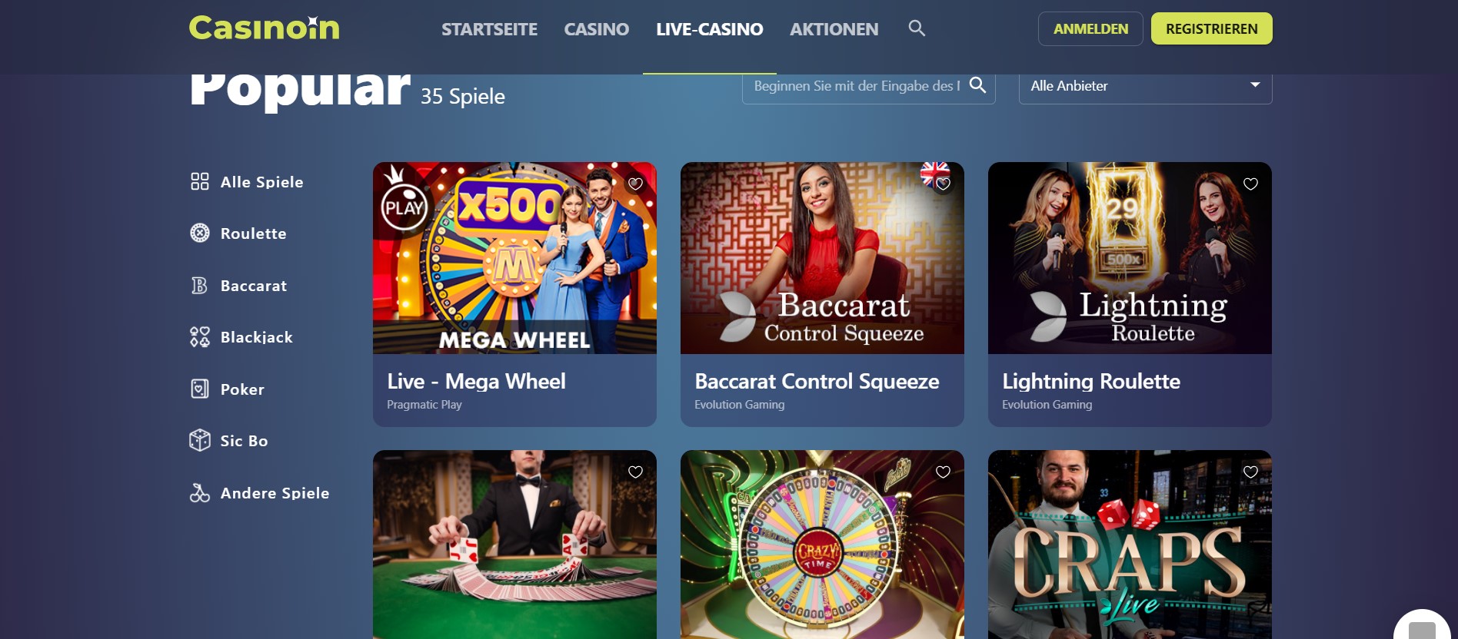The image size is (1458, 639).
Task: Open the Baccarat Control Squeeze thumbnail
Action: pyautogui.click(x=822, y=258)
